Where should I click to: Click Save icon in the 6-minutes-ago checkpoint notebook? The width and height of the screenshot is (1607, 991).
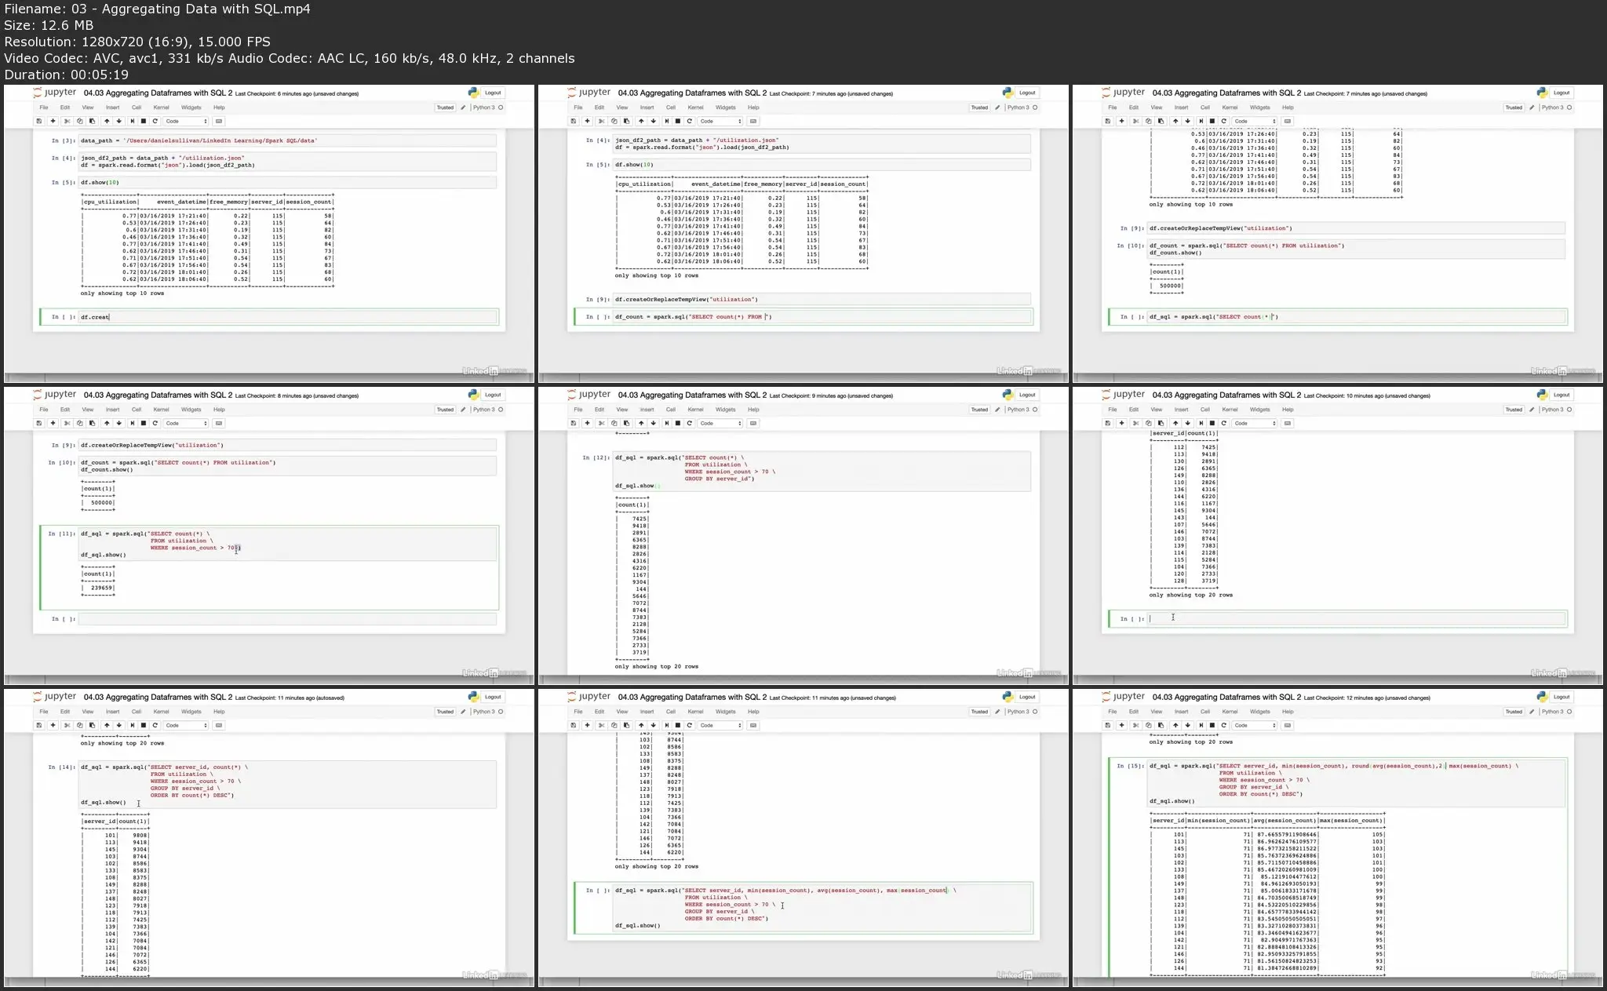38,121
